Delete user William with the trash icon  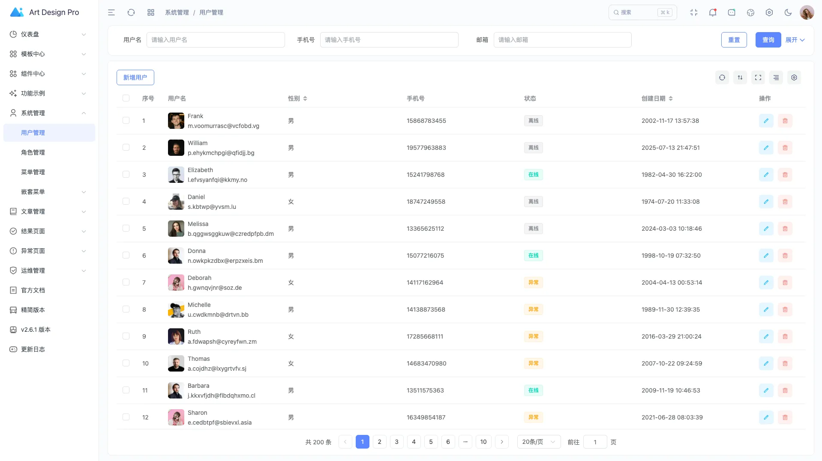click(x=785, y=148)
